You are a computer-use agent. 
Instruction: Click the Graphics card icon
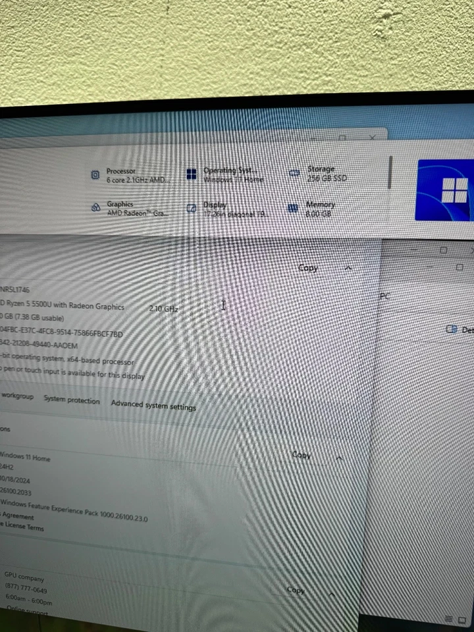pos(95,207)
